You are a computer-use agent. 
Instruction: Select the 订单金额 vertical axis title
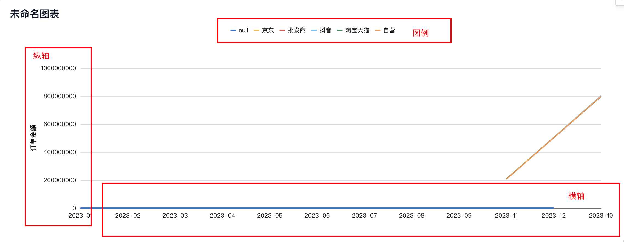pyautogui.click(x=33, y=138)
